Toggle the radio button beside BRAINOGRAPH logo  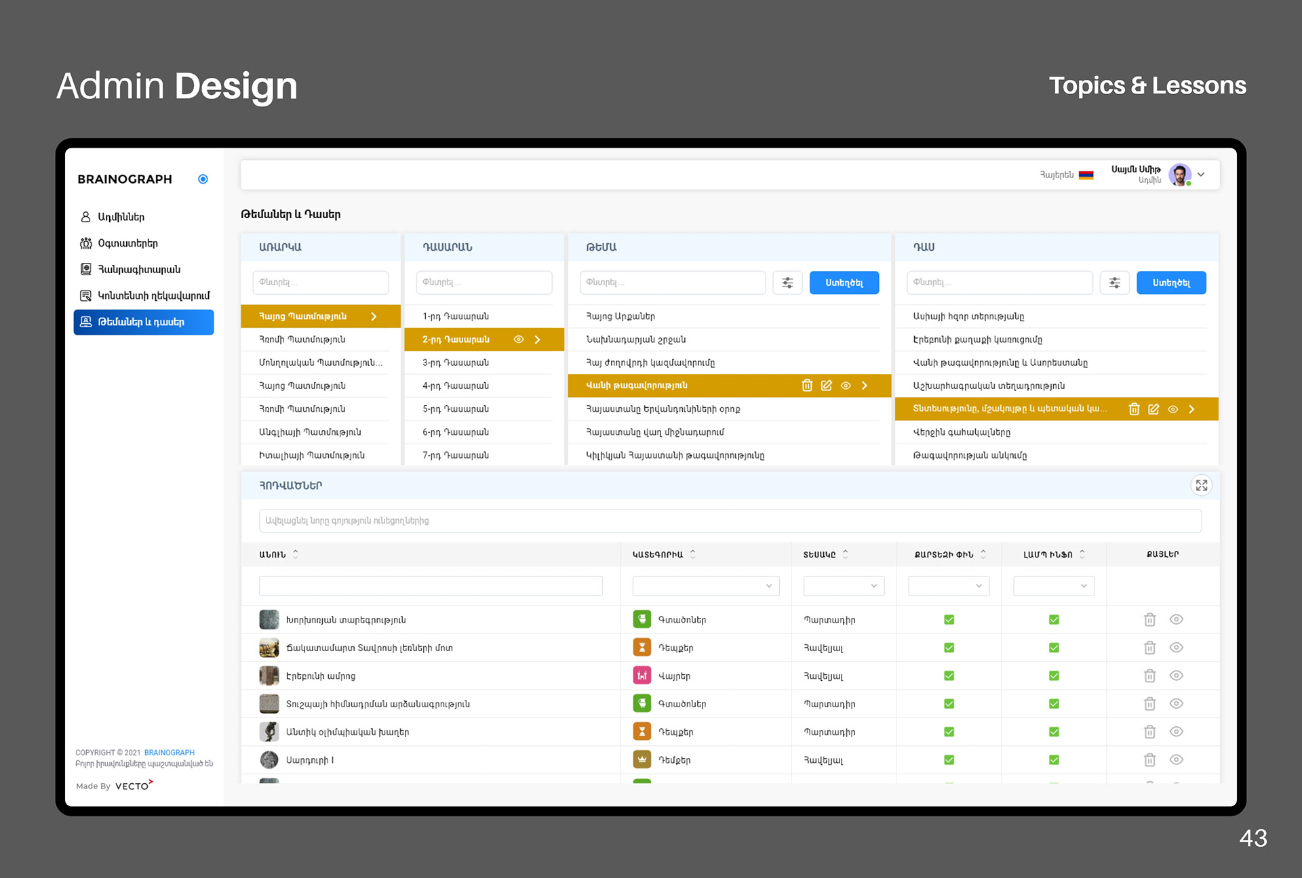pos(203,179)
